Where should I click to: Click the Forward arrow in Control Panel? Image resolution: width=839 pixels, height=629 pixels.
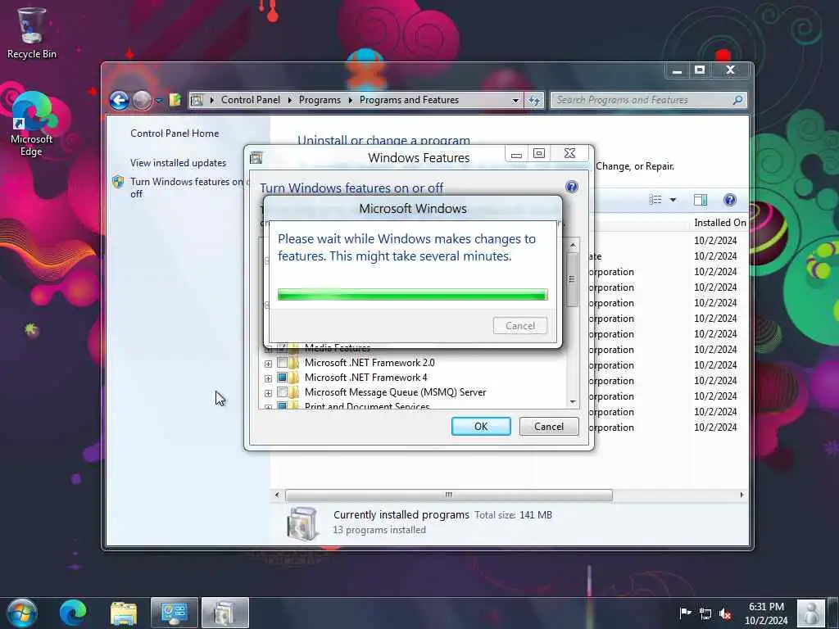142,100
